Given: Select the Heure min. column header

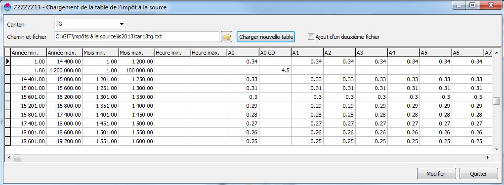Looking at the screenshot, I should [x=172, y=53].
